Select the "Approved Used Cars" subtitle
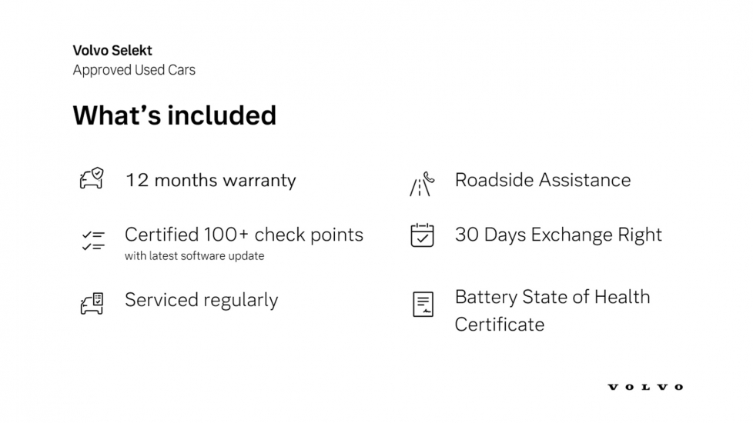This screenshot has height=423, width=753. pyautogui.click(x=134, y=70)
